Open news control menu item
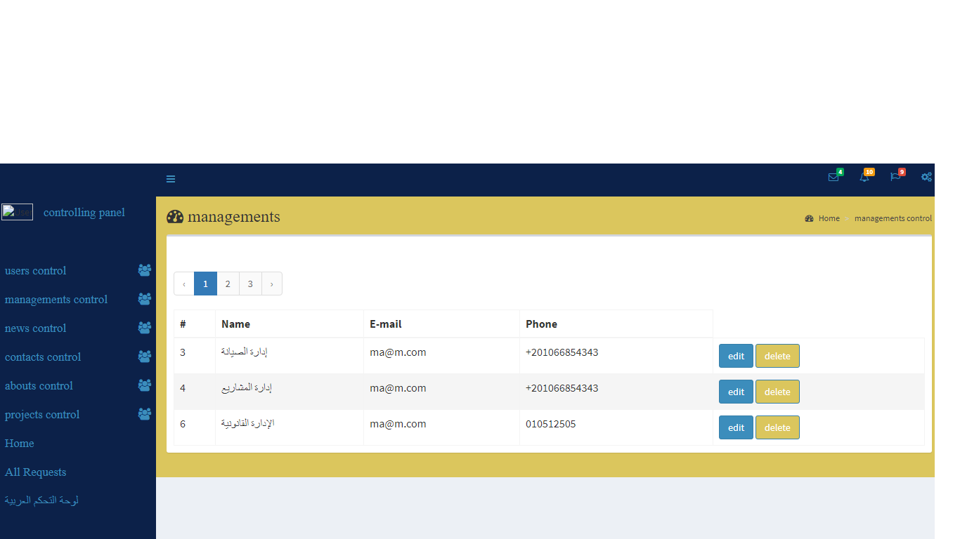This screenshot has height=539, width=960. click(35, 328)
